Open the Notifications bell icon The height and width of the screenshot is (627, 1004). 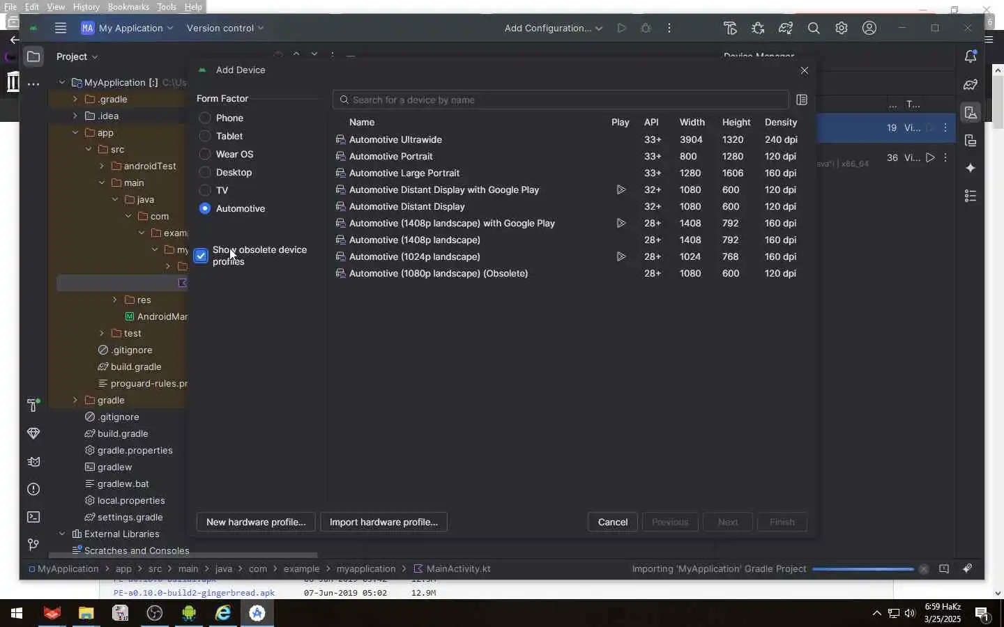pos(971,56)
